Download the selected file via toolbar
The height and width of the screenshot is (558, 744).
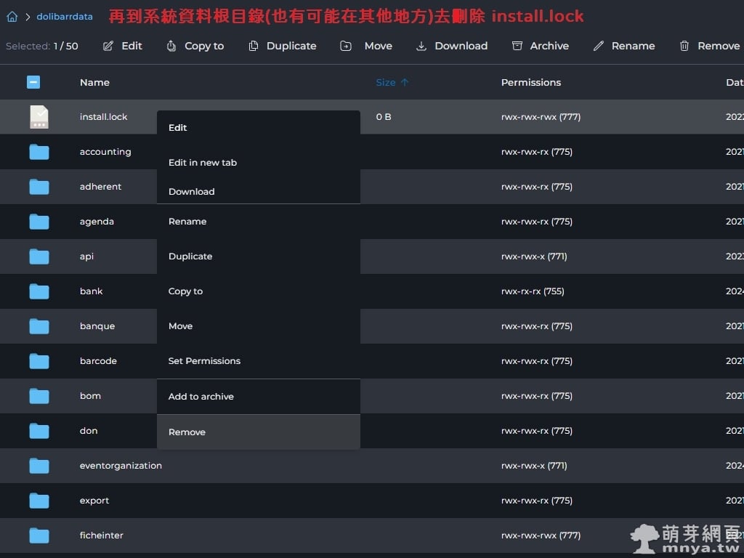click(x=451, y=46)
